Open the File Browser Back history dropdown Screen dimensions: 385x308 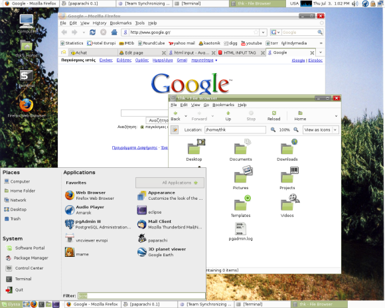[186, 116]
